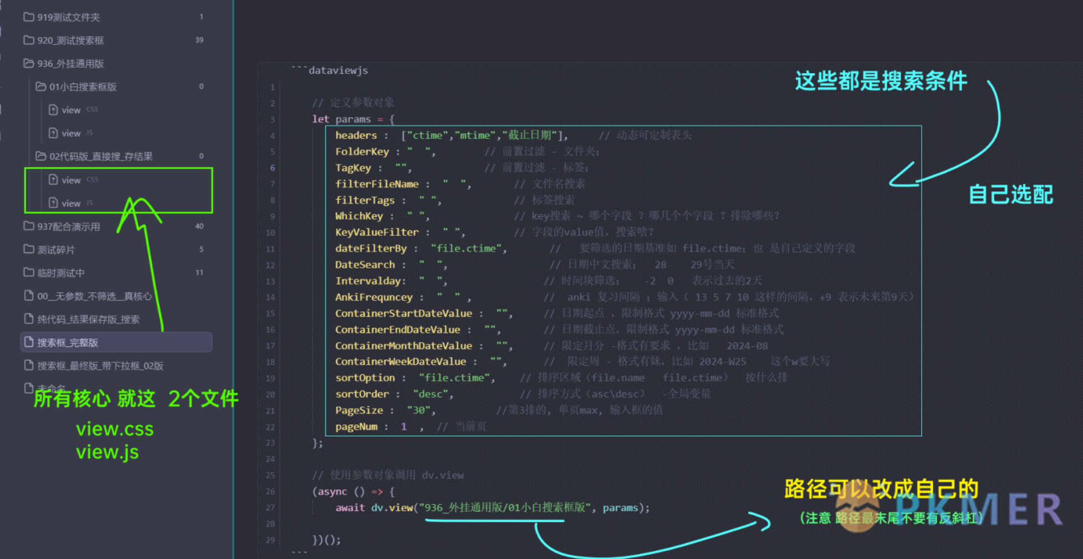Click the comment '// 定义参数对象'

point(353,102)
